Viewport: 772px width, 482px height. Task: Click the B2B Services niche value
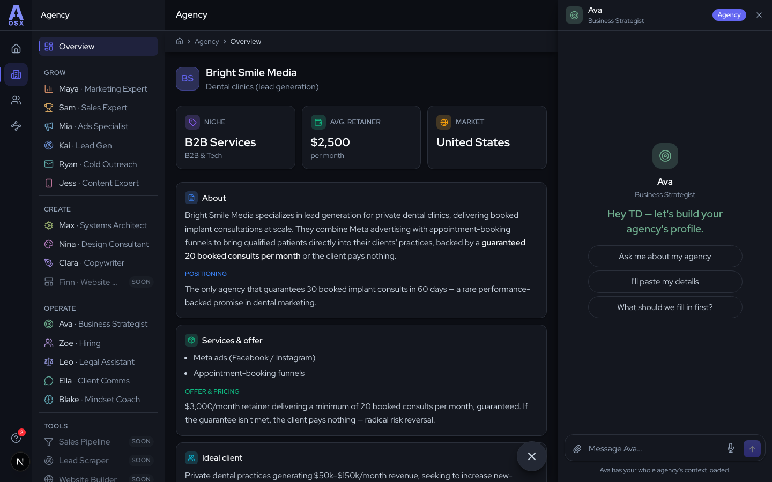(x=220, y=142)
